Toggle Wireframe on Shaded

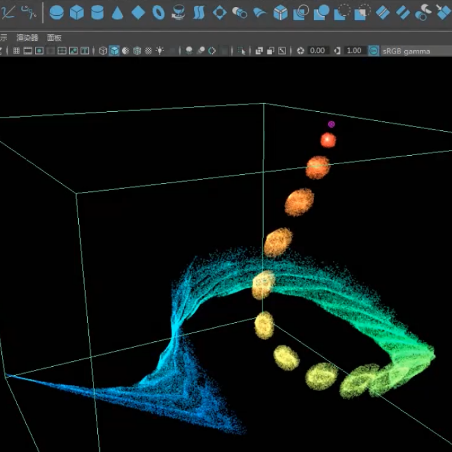pos(137,51)
